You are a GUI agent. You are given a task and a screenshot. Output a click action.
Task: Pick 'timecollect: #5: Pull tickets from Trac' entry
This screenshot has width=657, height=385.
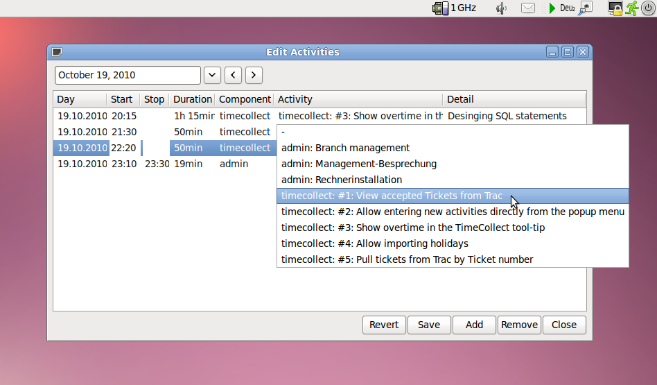[407, 259]
